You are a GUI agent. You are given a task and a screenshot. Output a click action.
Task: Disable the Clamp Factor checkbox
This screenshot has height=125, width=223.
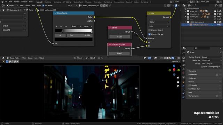(149, 34)
